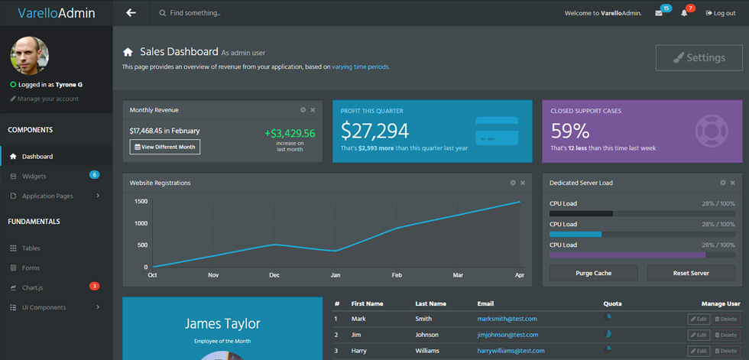
Task: Open the Chart.js sidebar item
Action: (x=57, y=287)
